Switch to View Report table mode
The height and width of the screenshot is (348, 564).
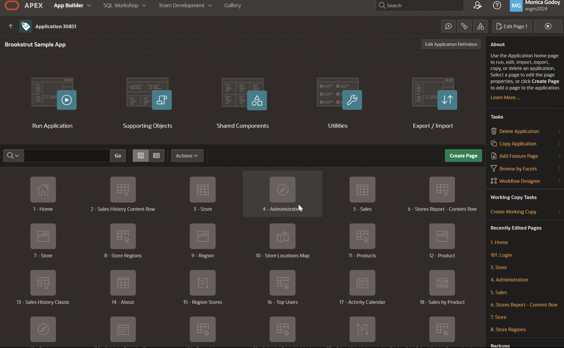tap(157, 156)
